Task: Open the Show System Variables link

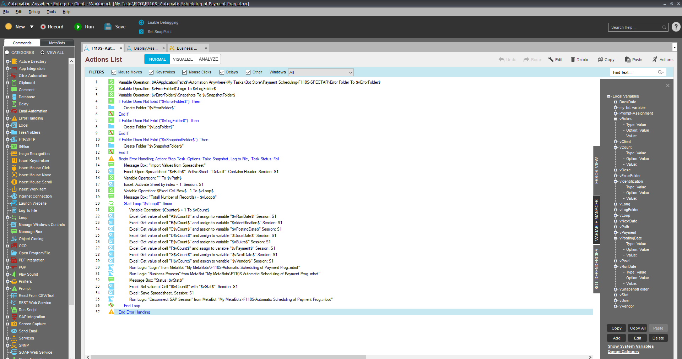Action: point(630,346)
